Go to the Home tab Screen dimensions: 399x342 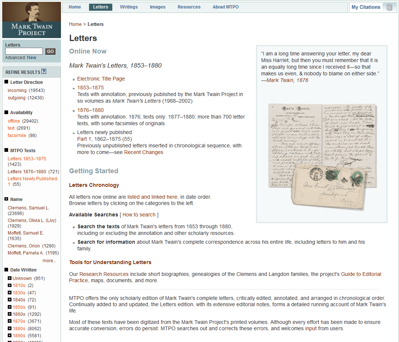click(75, 7)
